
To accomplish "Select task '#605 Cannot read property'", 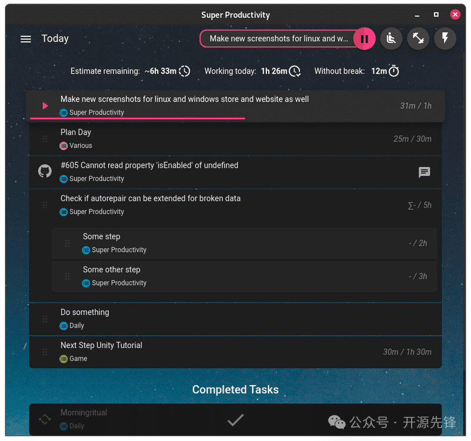I will [149, 165].
